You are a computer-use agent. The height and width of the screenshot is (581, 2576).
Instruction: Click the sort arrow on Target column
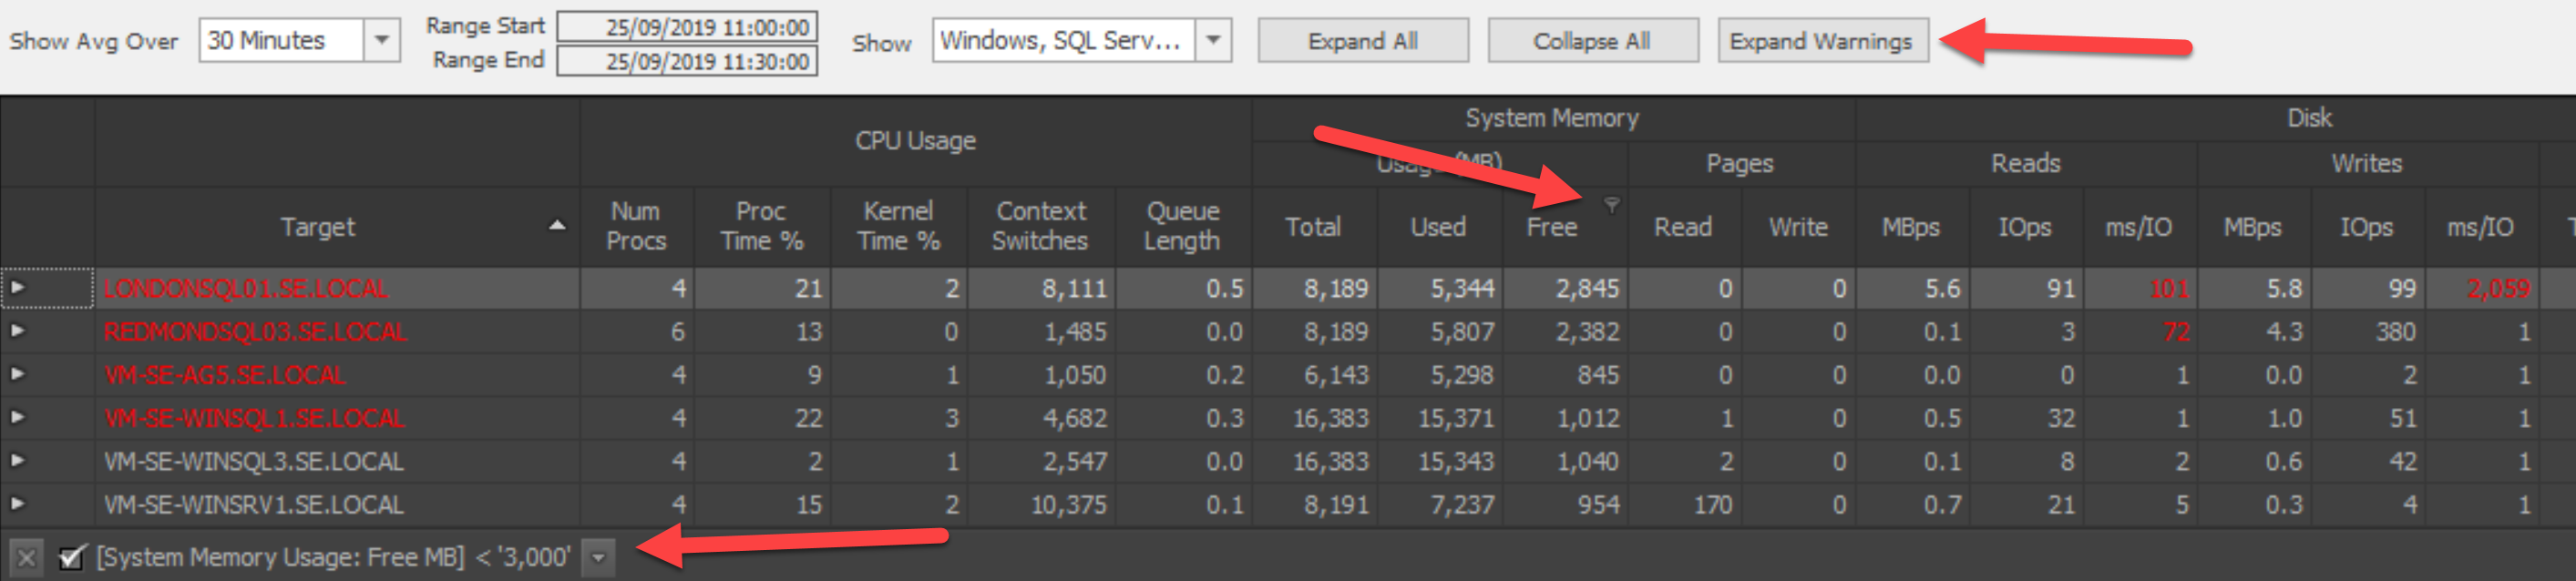tap(557, 226)
